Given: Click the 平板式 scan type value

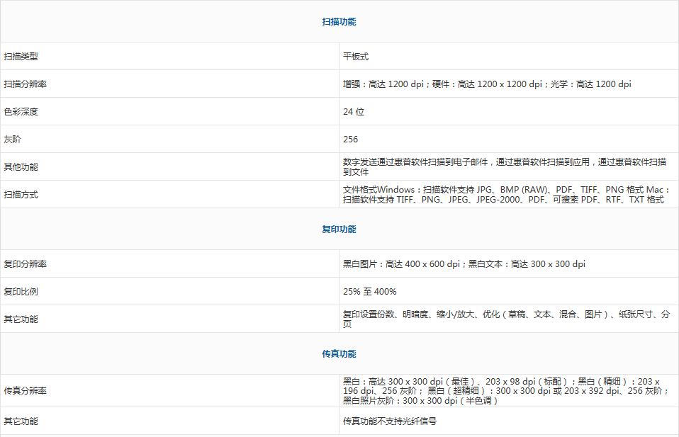Looking at the screenshot, I should click(356, 56).
